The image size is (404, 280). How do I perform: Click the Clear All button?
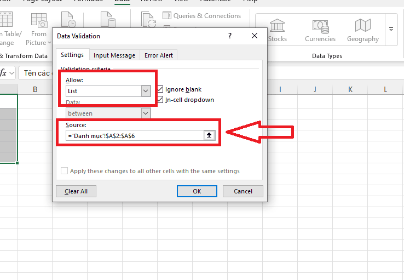coord(76,191)
